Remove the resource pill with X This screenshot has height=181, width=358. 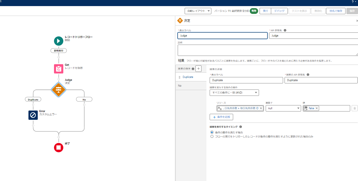261,108
